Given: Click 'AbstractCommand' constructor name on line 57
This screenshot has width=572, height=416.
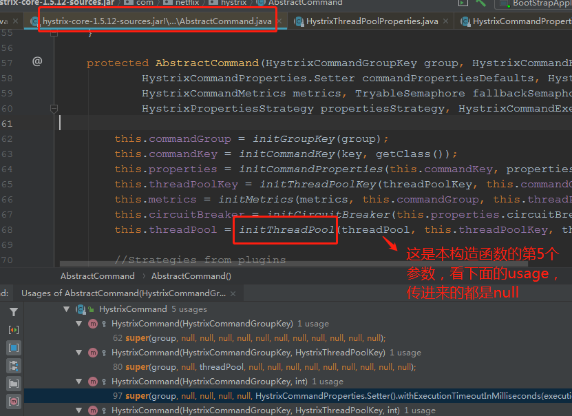Looking at the screenshot, I should click(x=207, y=63).
